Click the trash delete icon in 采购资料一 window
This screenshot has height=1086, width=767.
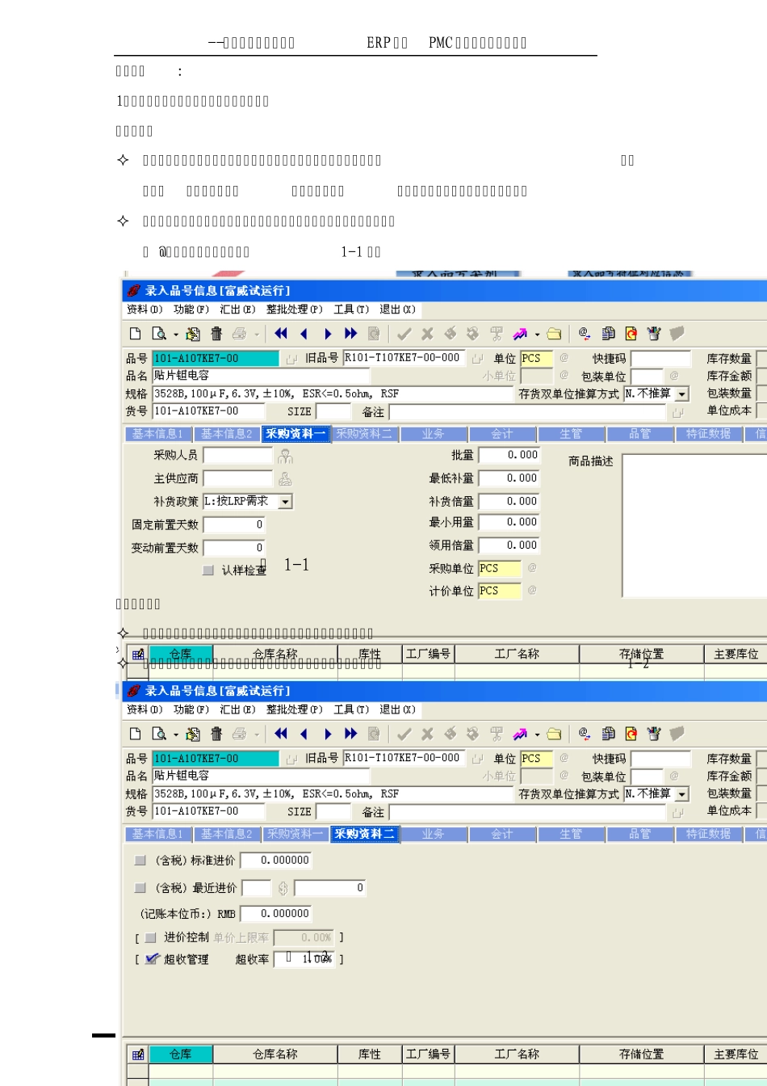pyautogui.click(x=216, y=334)
